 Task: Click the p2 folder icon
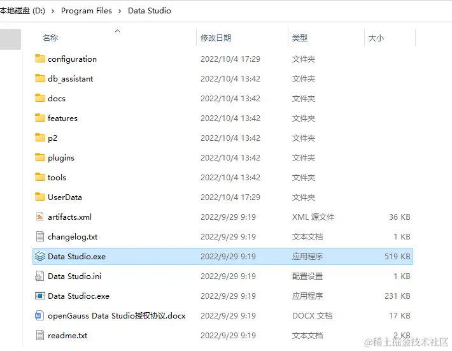(x=39, y=138)
